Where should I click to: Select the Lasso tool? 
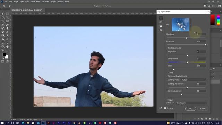point(3,18)
